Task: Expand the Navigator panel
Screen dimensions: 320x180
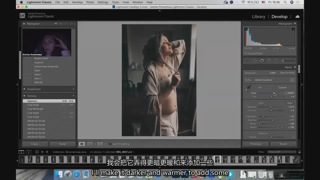Action: 24,23
